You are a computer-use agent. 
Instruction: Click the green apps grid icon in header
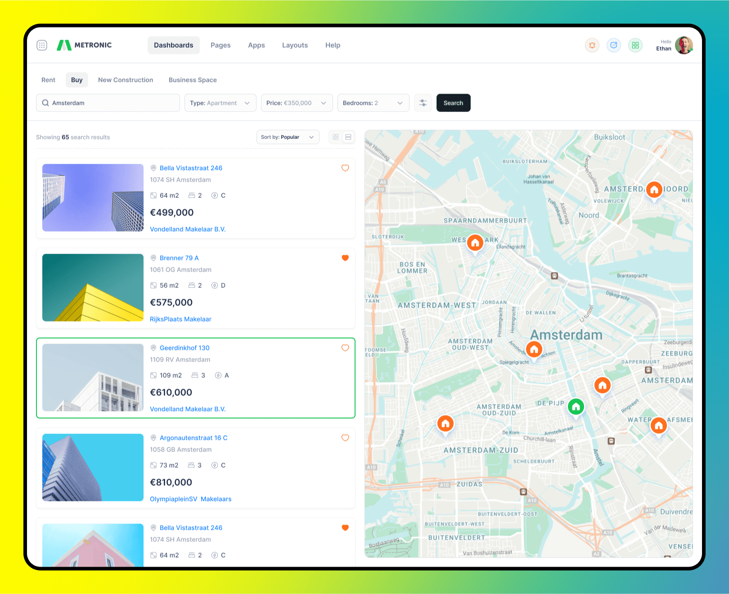coord(635,45)
